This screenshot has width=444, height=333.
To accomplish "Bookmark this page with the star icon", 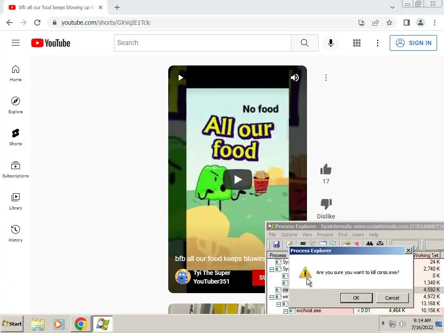I will pyautogui.click(x=389, y=23).
